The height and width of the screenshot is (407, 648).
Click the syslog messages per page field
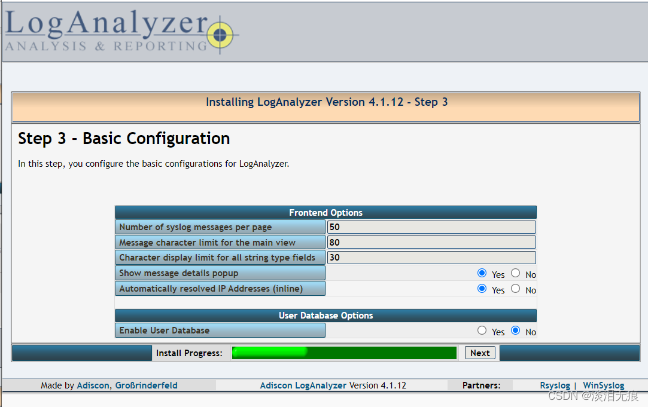[431, 227]
